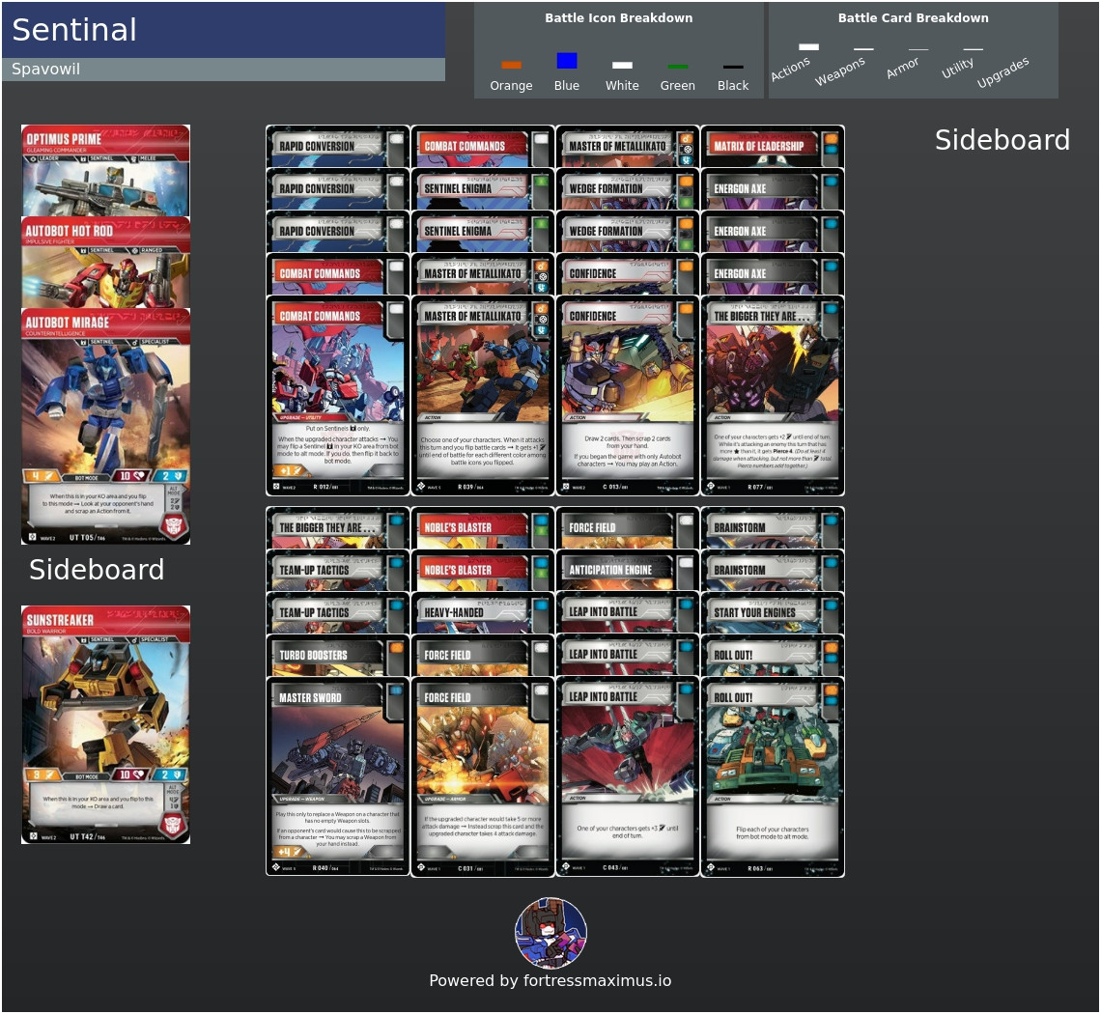The image size is (1101, 1014).
Task: Open the Anticipation Engine card
Action: click(628, 570)
